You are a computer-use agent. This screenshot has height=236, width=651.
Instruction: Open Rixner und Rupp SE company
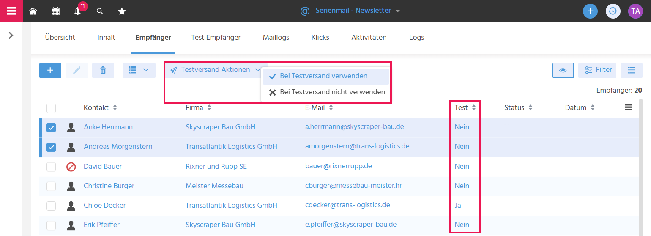(216, 166)
